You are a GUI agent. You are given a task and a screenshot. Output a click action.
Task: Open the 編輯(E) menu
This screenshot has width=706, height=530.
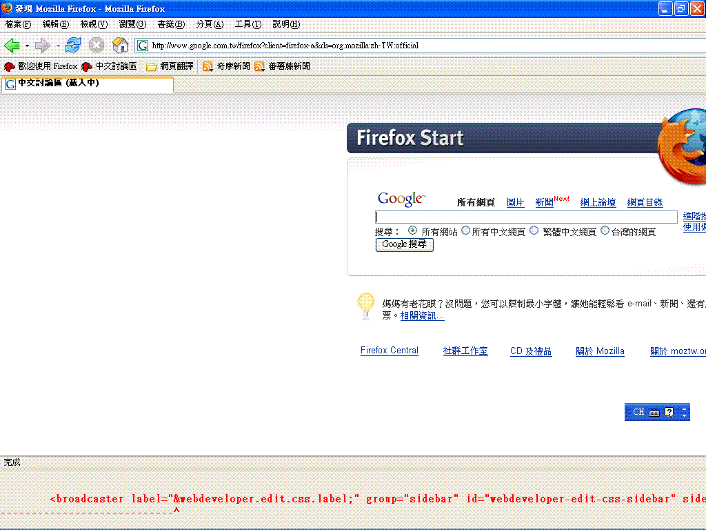click(x=56, y=24)
